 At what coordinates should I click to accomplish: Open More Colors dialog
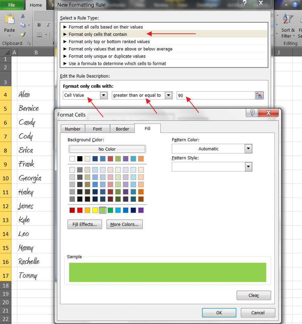pyautogui.click(x=124, y=224)
